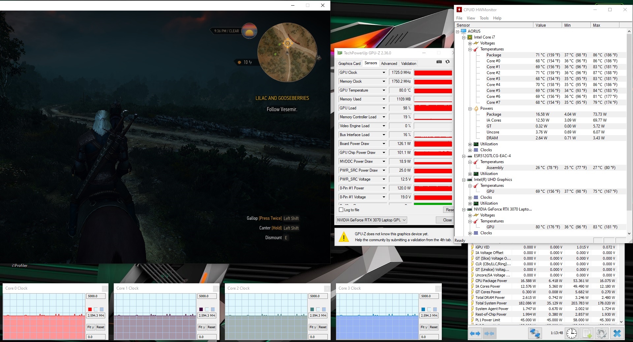Click the Max column header in HWMonitor
This screenshot has width=633, height=342.
click(605, 25)
